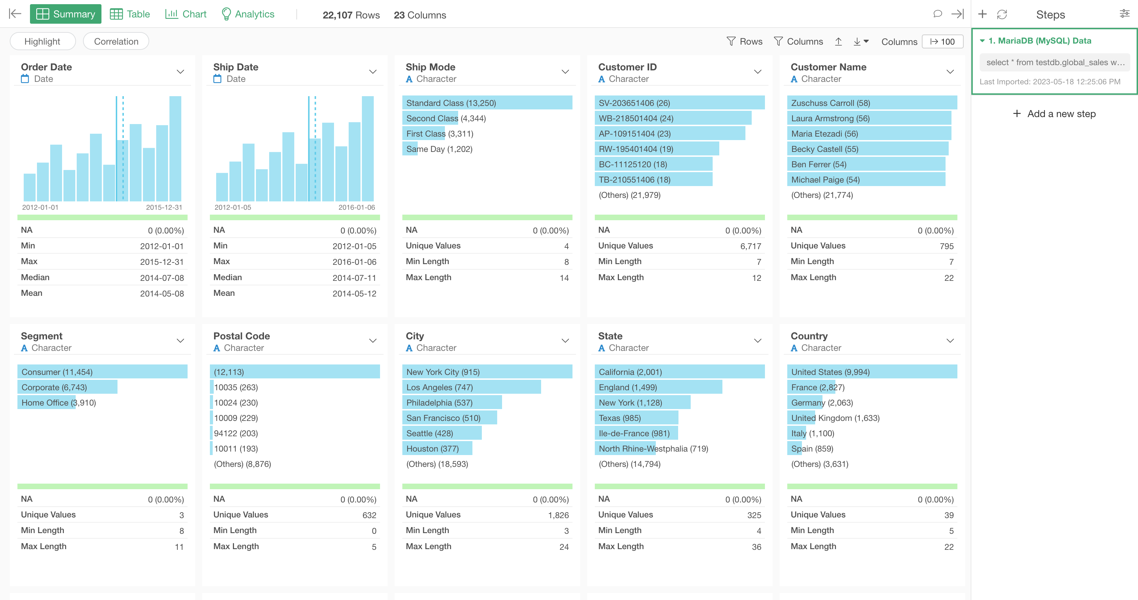Click the Segment character type icon
This screenshot has height=600, width=1138.
[24, 348]
